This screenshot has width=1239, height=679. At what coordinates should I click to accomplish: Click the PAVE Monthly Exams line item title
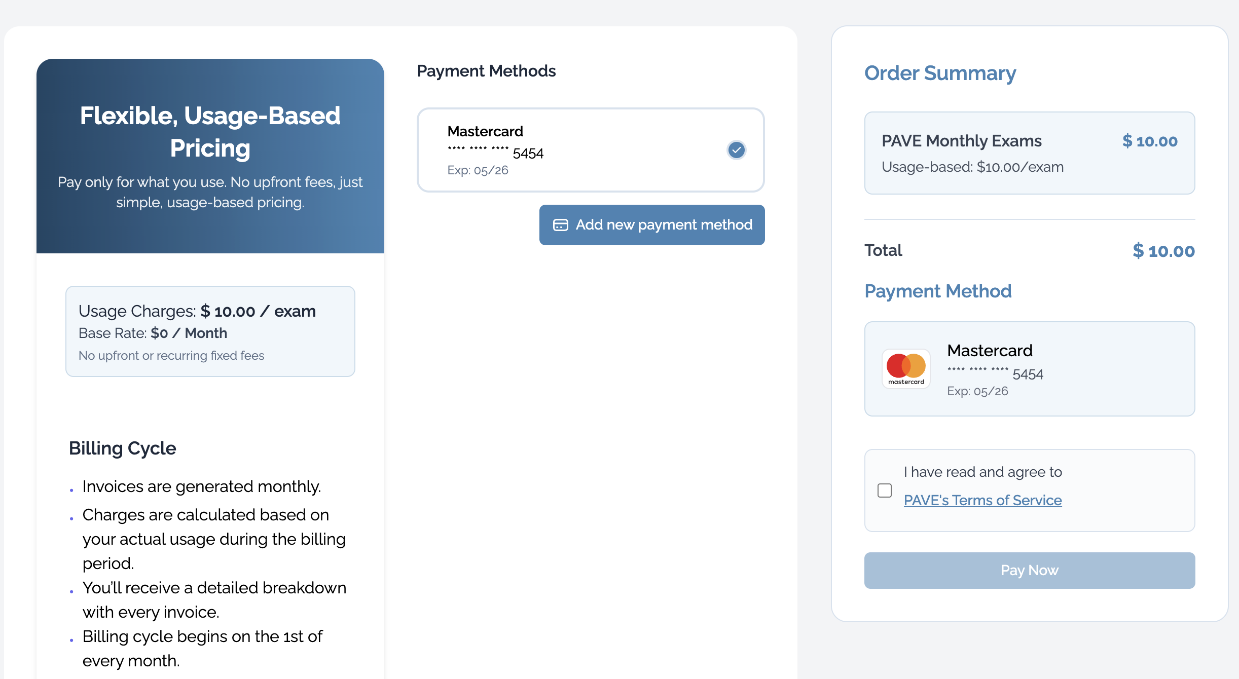coord(961,141)
